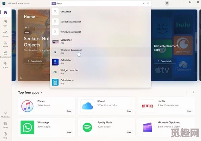Click the Free button on iTunes
Screen dimensions: 201x141
point(69,111)
